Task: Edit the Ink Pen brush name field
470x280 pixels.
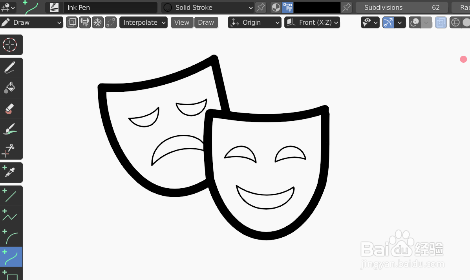Action: (110, 7)
